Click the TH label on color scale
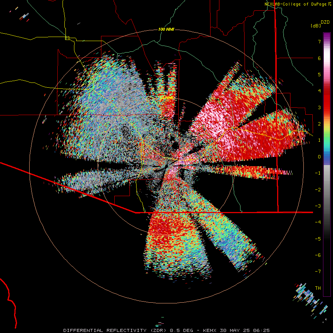The height and width of the screenshot is (333, 333). click(x=318, y=288)
